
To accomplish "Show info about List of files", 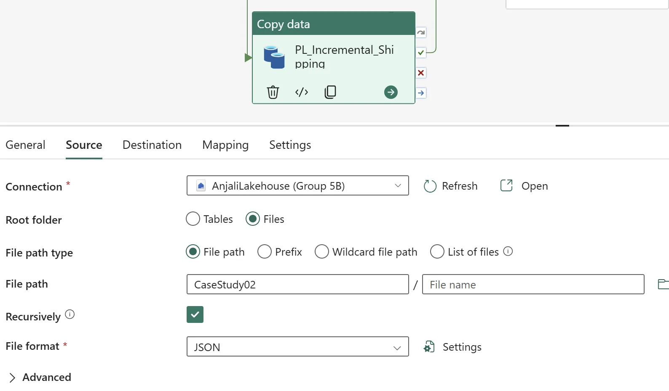I will click(x=508, y=251).
